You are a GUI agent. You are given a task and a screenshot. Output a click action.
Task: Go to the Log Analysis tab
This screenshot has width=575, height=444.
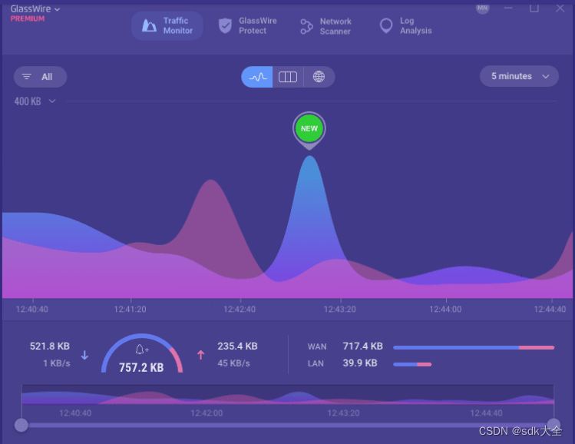[406, 25]
